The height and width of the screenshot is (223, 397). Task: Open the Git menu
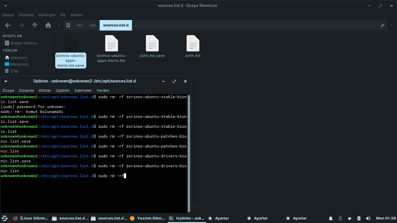click(x=63, y=15)
